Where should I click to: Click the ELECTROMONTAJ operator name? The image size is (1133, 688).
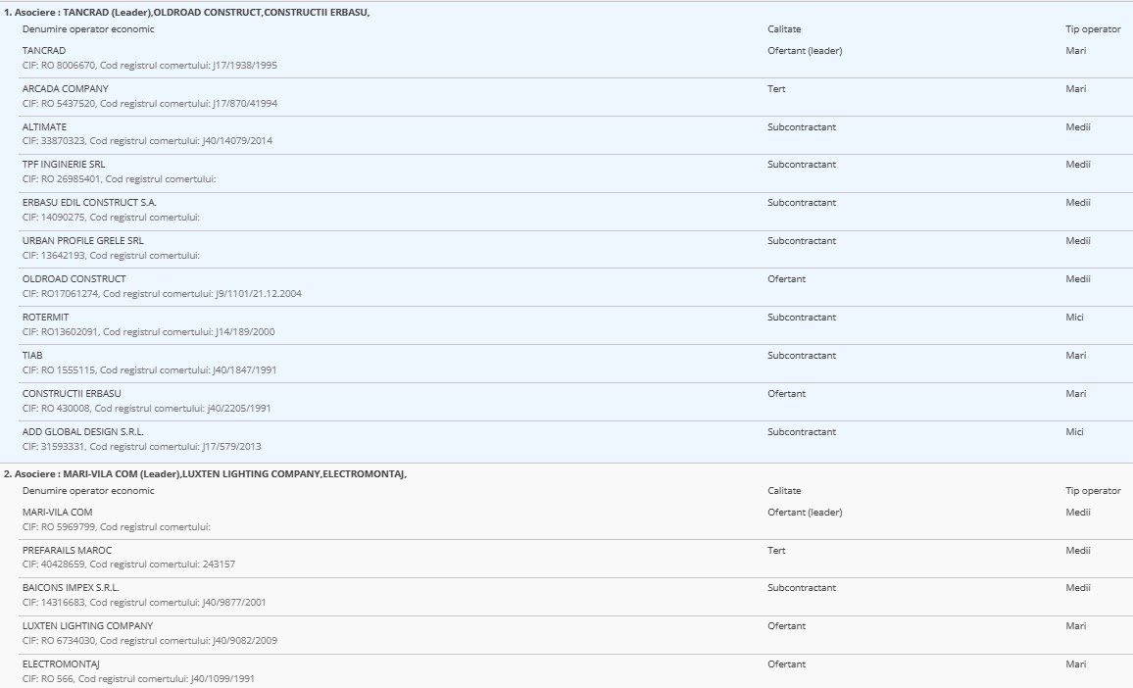point(61,664)
